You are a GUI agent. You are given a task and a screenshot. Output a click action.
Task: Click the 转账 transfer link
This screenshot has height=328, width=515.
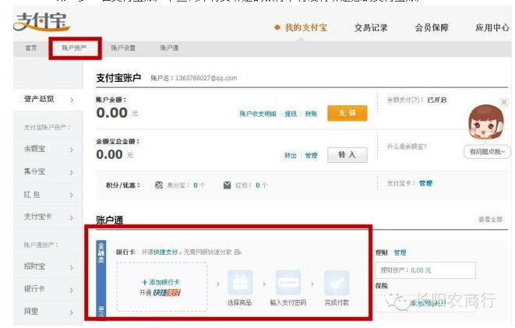click(311, 114)
